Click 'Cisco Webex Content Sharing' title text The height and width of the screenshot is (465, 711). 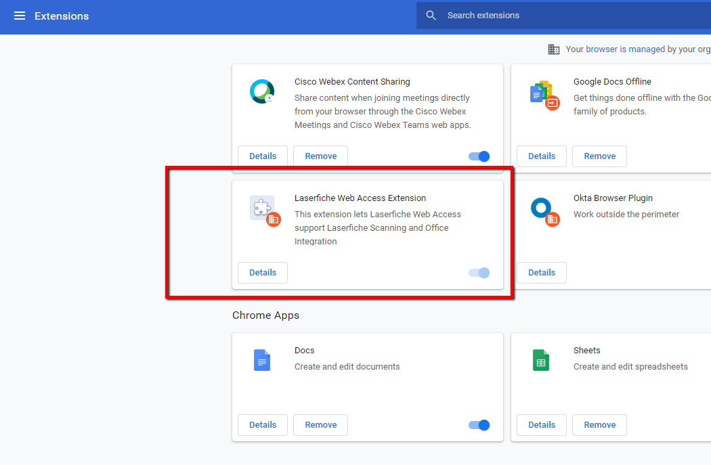tap(352, 82)
